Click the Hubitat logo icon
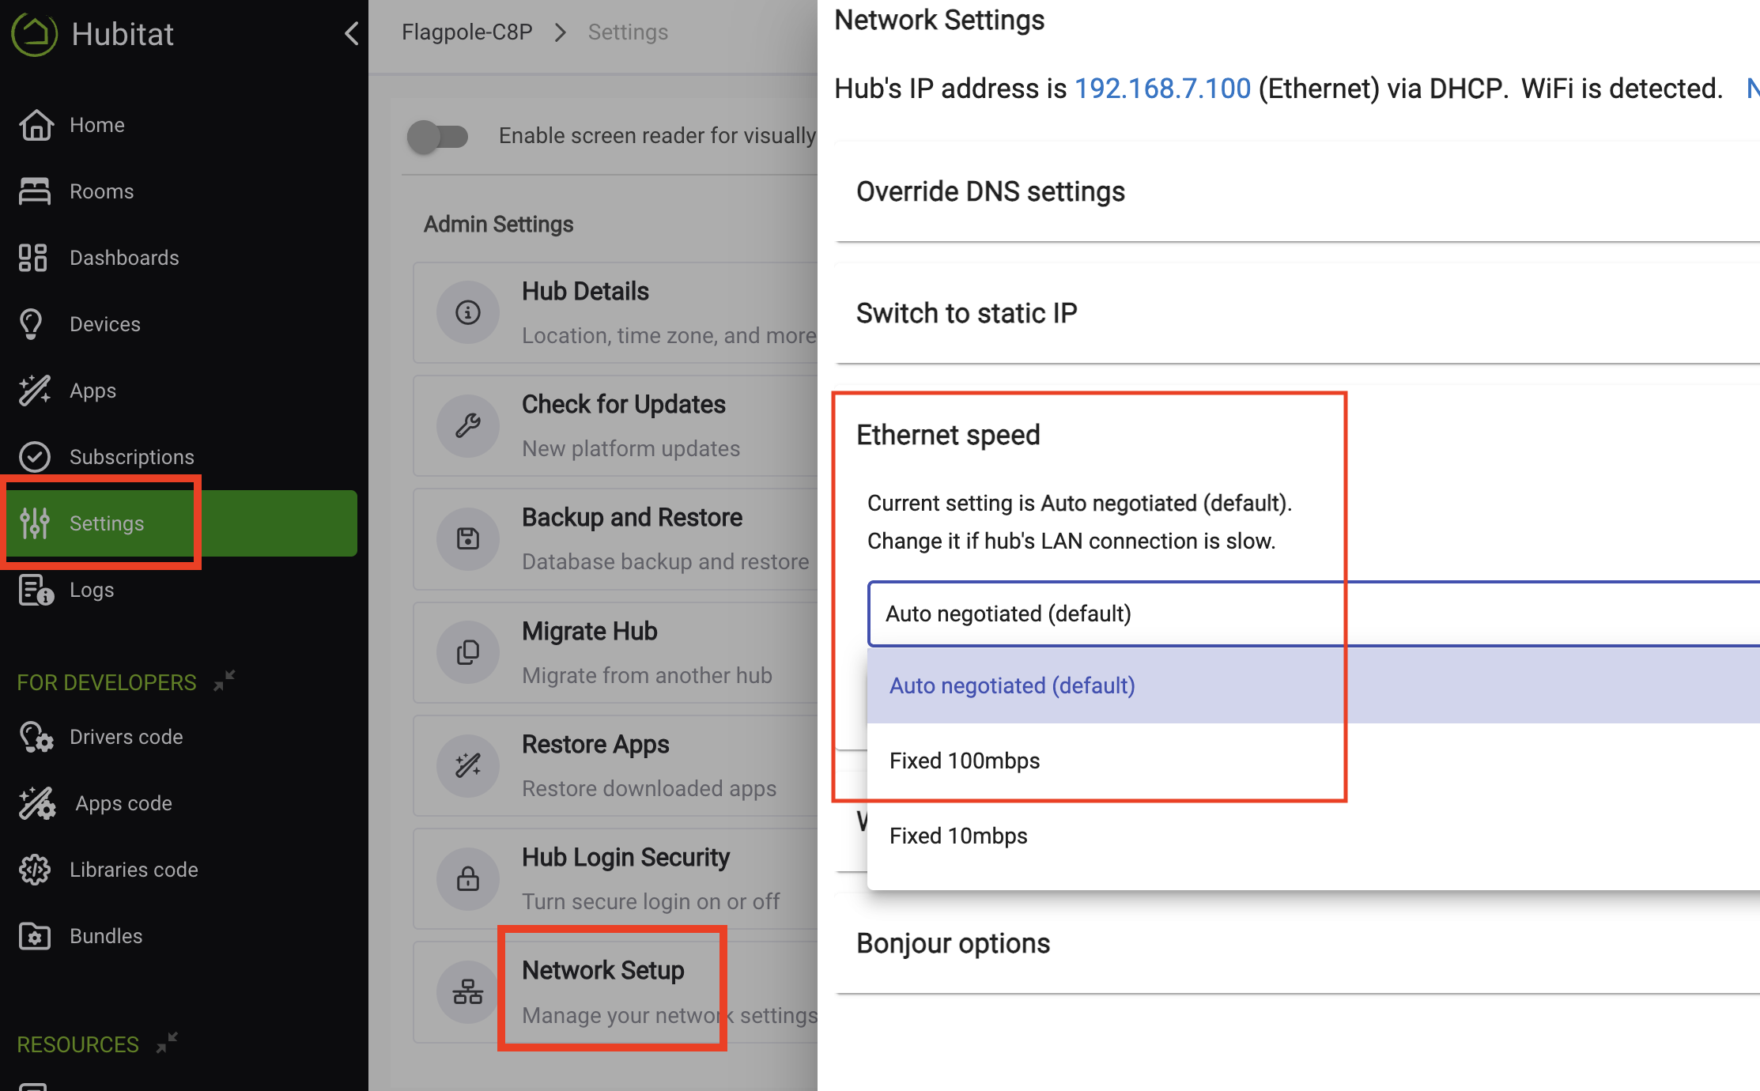1760x1091 pixels. [35, 34]
